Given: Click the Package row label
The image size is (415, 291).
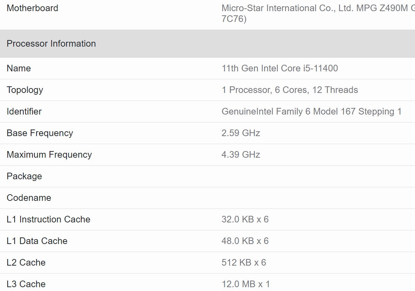Looking at the screenshot, I should coord(24,176).
